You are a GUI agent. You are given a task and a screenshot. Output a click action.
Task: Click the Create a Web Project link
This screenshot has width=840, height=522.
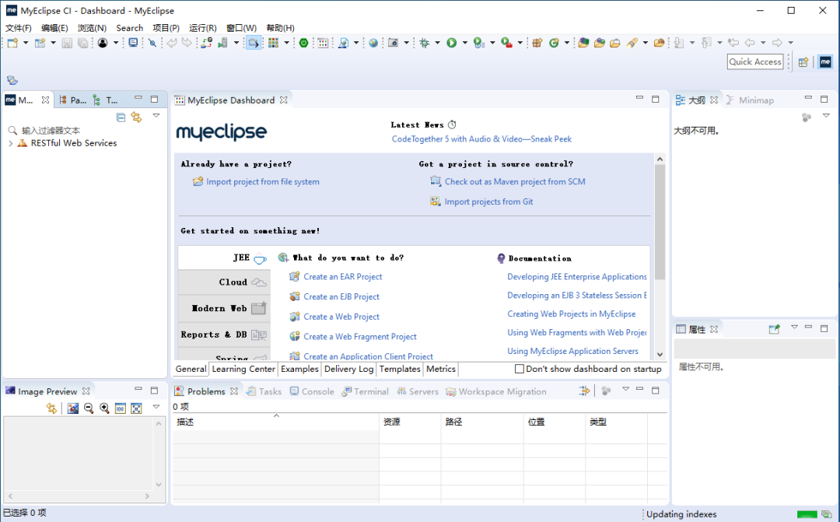[x=341, y=317]
